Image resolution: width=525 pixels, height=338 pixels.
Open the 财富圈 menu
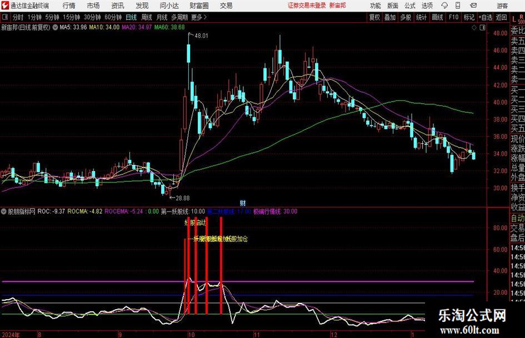[x=199, y=6]
